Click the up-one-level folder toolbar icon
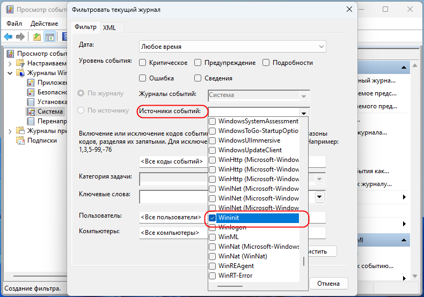424x297 pixels. click(x=36, y=37)
